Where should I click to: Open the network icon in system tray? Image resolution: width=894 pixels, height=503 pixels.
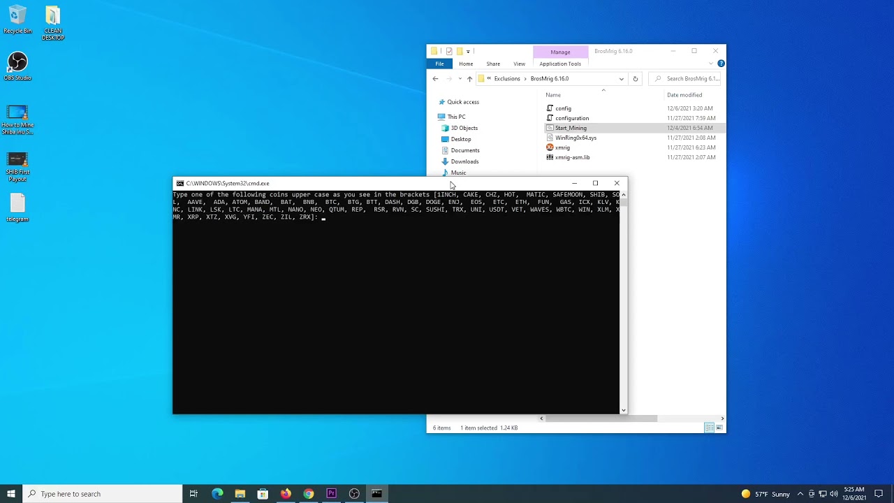point(823,494)
